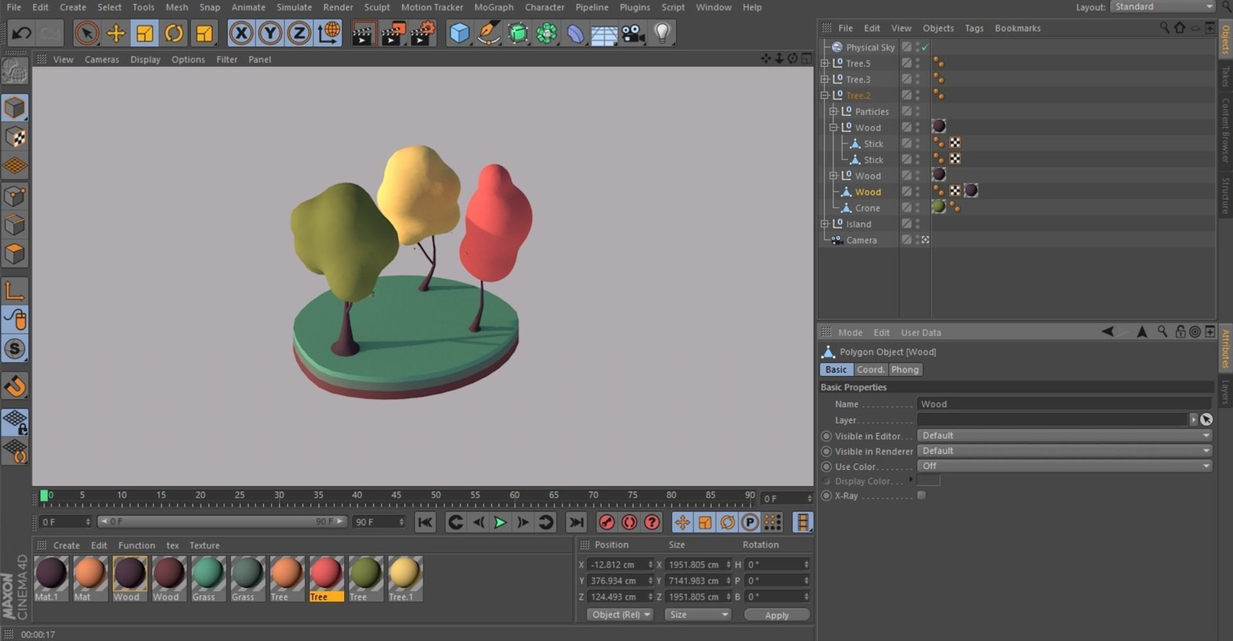The width and height of the screenshot is (1233, 641).
Task: Open Use Color dropdown
Action: click(x=1065, y=466)
